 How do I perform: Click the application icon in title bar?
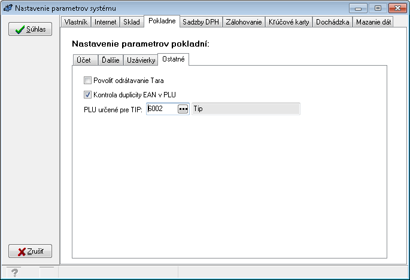8,8
